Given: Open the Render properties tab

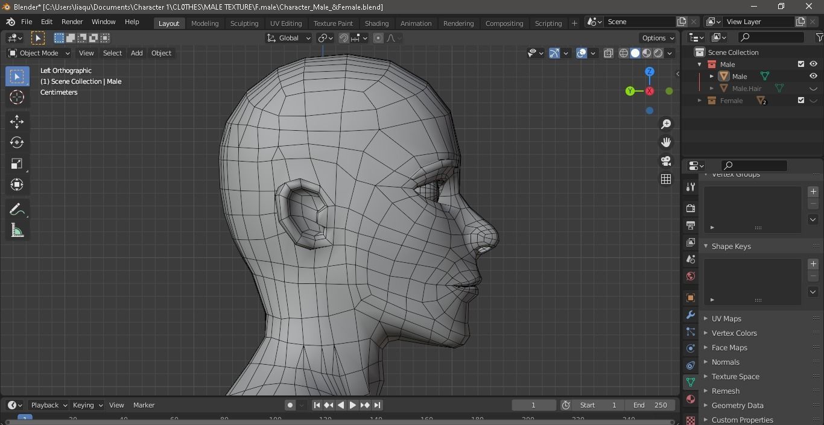Looking at the screenshot, I should (691, 208).
